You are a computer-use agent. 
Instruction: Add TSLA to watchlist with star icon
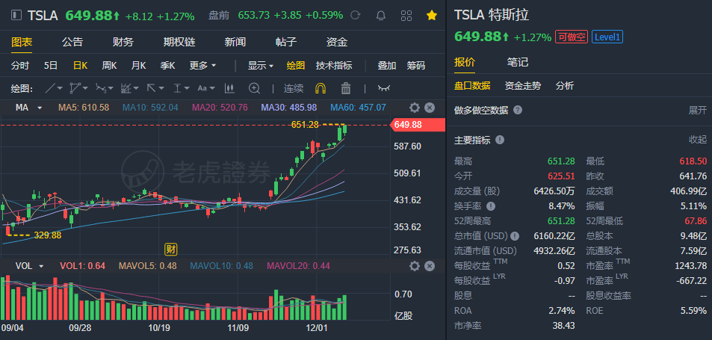tap(432, 16)
